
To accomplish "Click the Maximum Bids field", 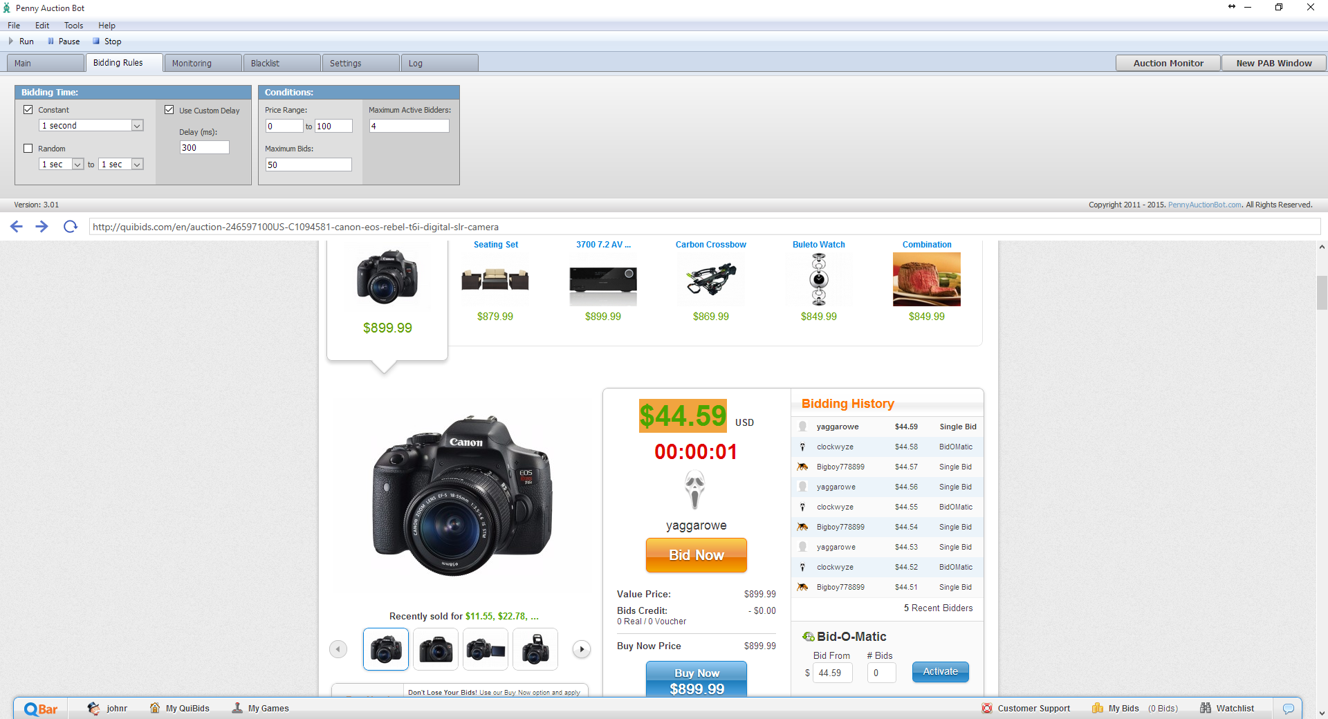I will [x=308, y=165].
